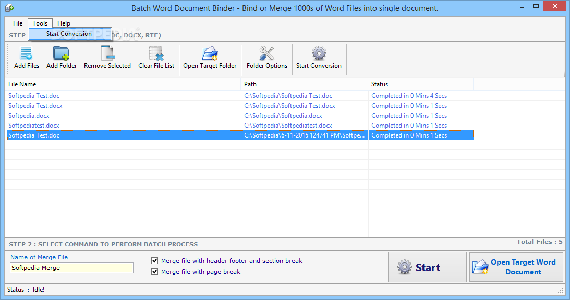Open the File menu
This screenshot has width=570, height=300.
click(x=18, y=23)
